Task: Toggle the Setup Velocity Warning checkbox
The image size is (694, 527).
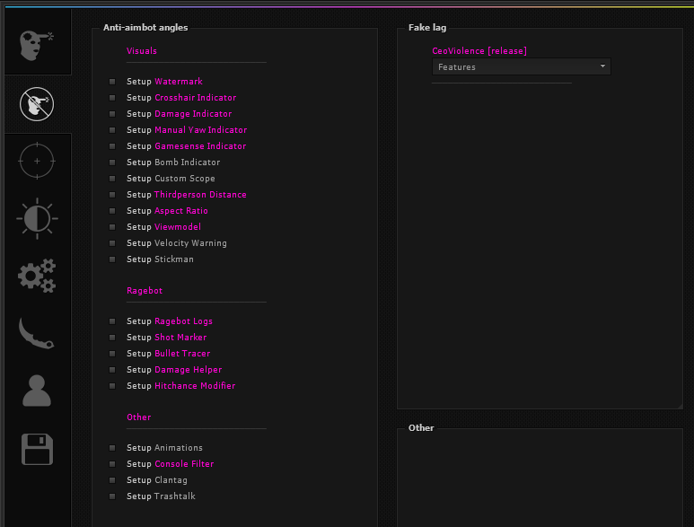Action: 112,243
